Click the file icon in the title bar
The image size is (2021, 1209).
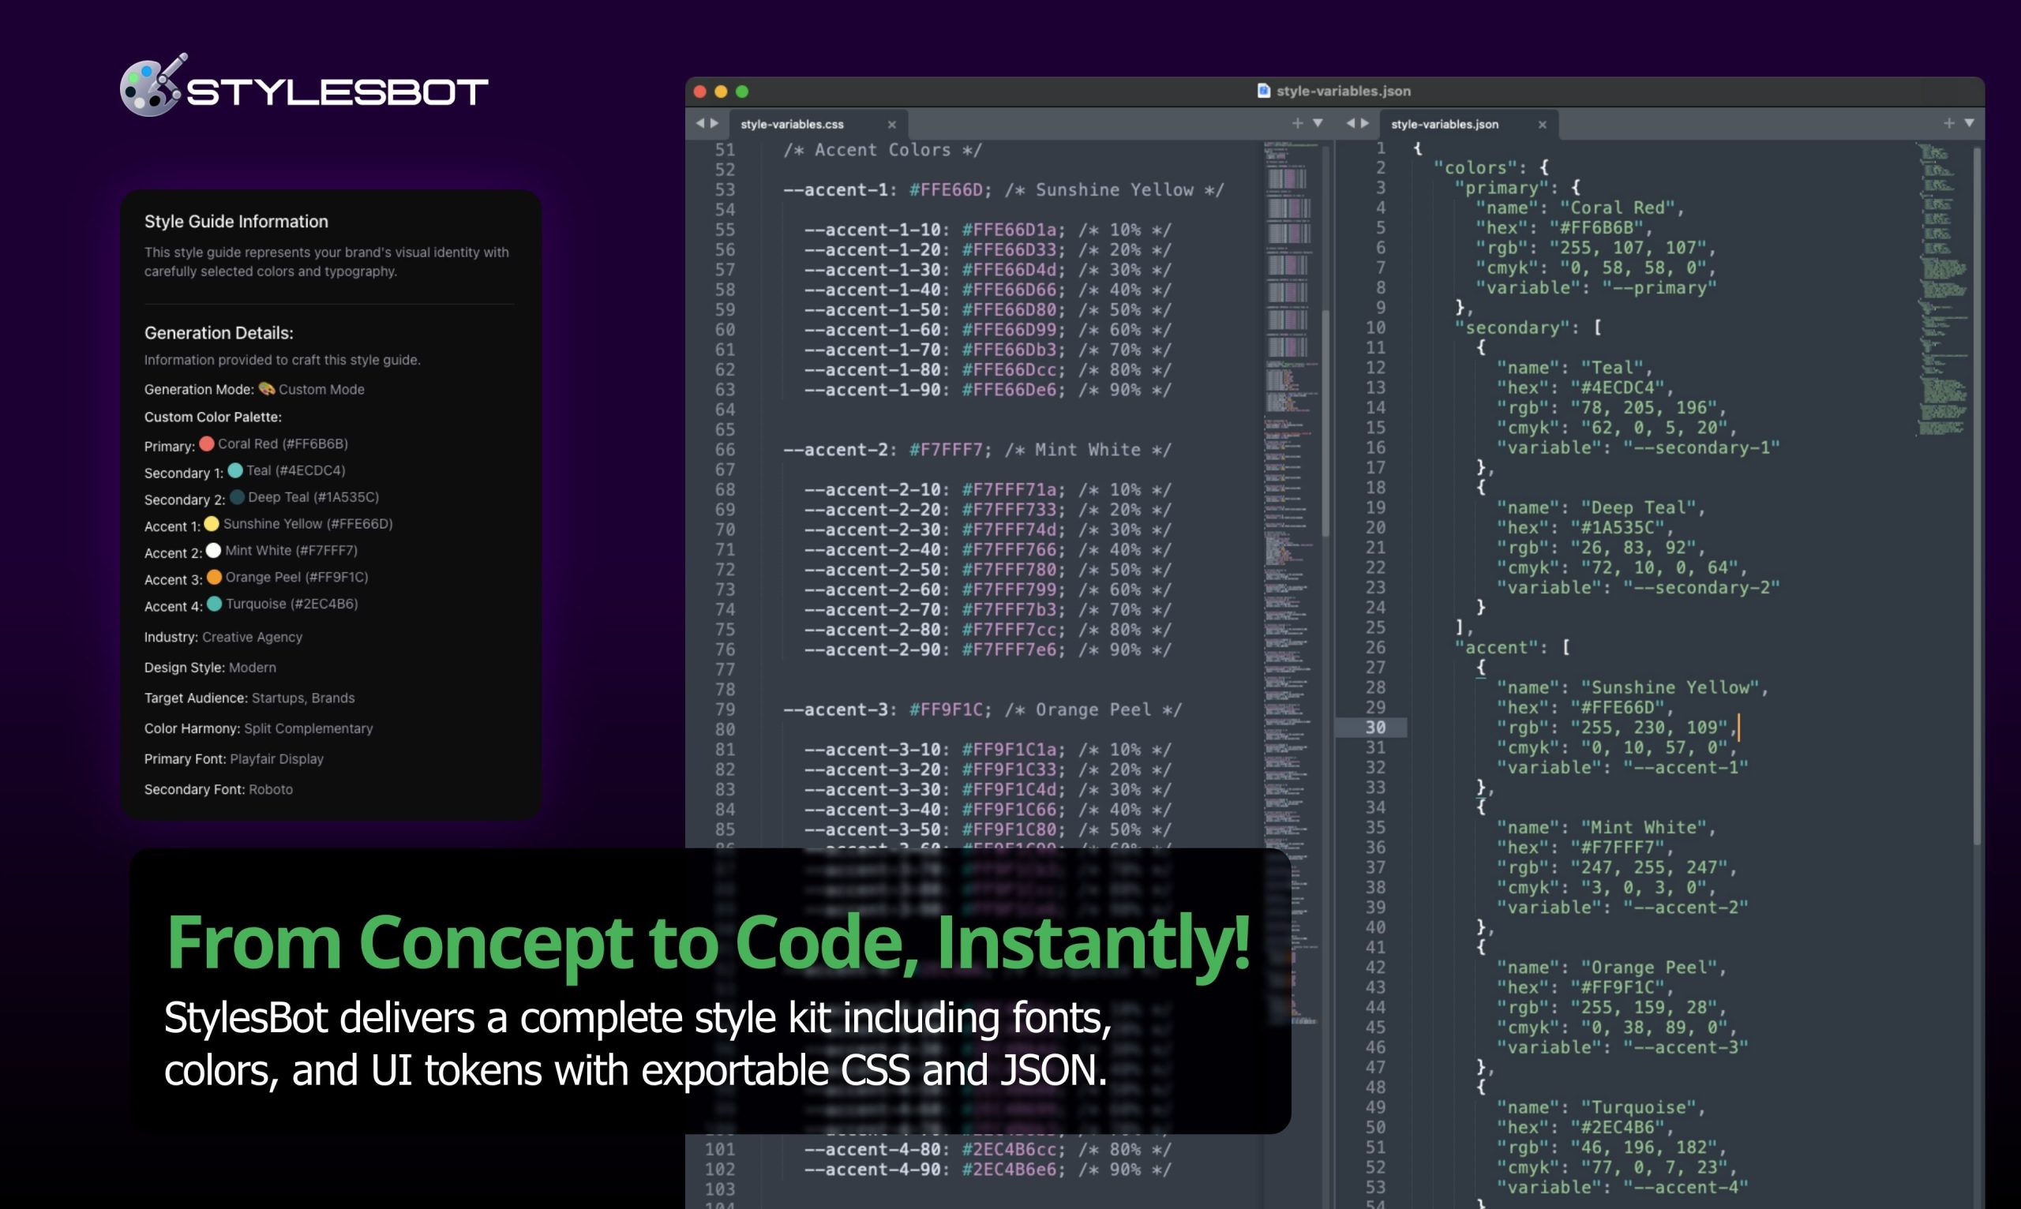pos(1263,91)
